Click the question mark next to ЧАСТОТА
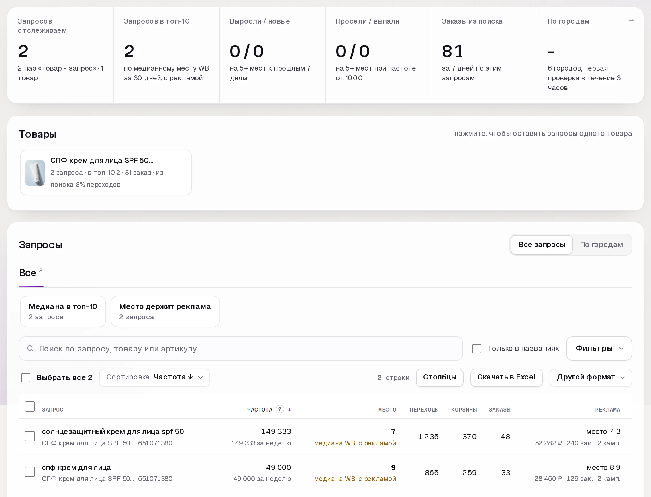The width and height of the screenshot is (651, 497). click(x=279, y=409)
